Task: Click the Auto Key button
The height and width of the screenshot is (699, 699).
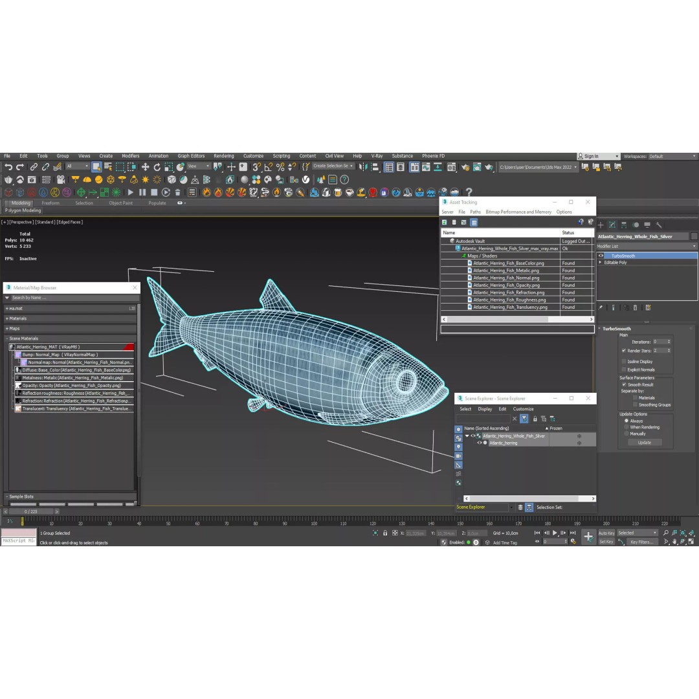Action: 606,533
